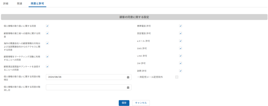This screenshot has width=268, height=106.
Task: Click the 保存 button
Action: pos(124,103)
